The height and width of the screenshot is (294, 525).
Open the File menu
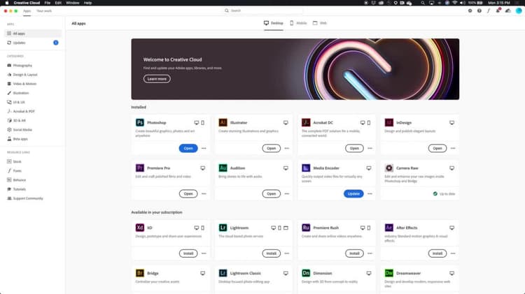pos(48,3)
